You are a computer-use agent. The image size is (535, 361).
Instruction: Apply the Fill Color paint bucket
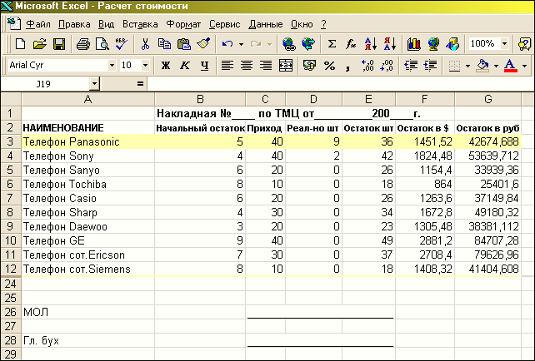tap(482, 65)
